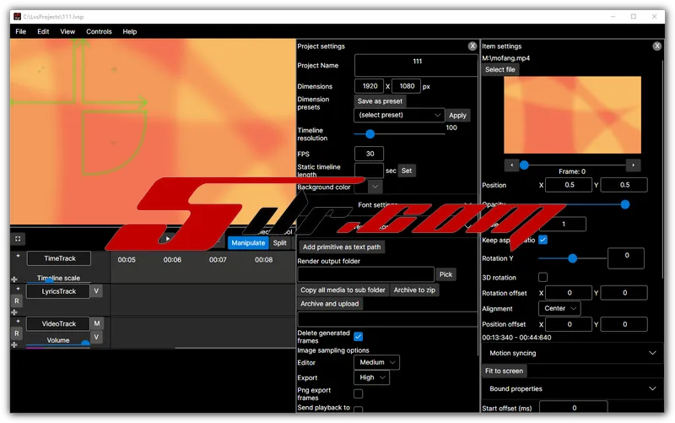Step to the previous frame arrow
Viewport: 675px width, 423px height.
pyautogui.click(x=510, y=165)
